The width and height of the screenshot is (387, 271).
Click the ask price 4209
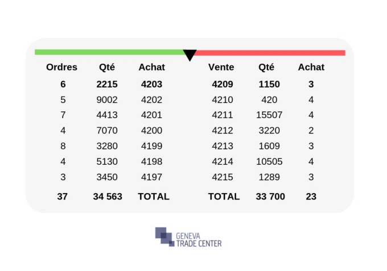(223, 84)
